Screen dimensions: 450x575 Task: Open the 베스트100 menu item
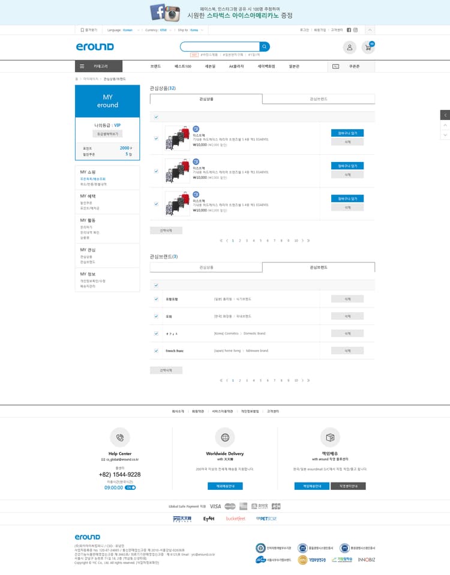[x=183, y=67]
